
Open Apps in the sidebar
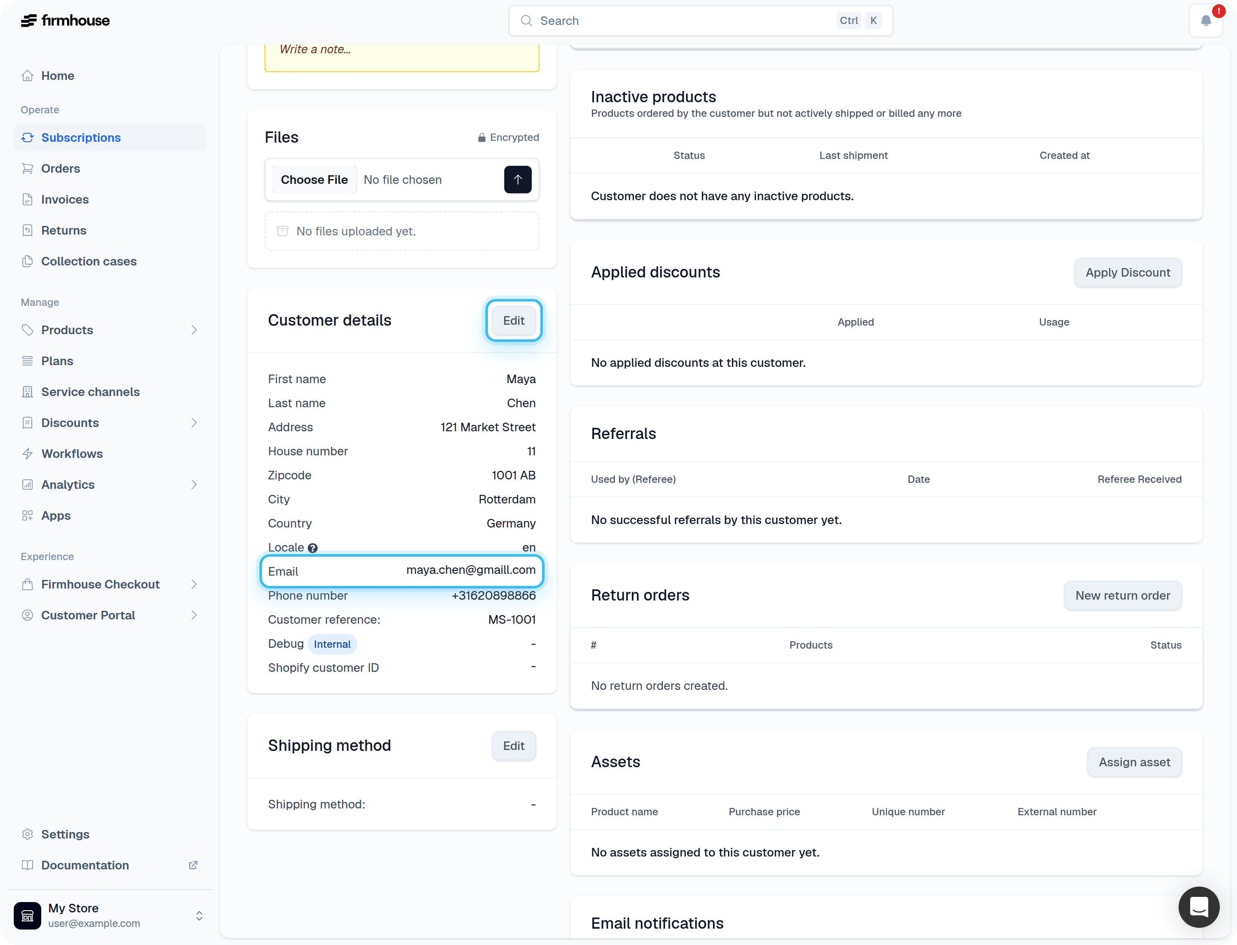coord(110,515)
